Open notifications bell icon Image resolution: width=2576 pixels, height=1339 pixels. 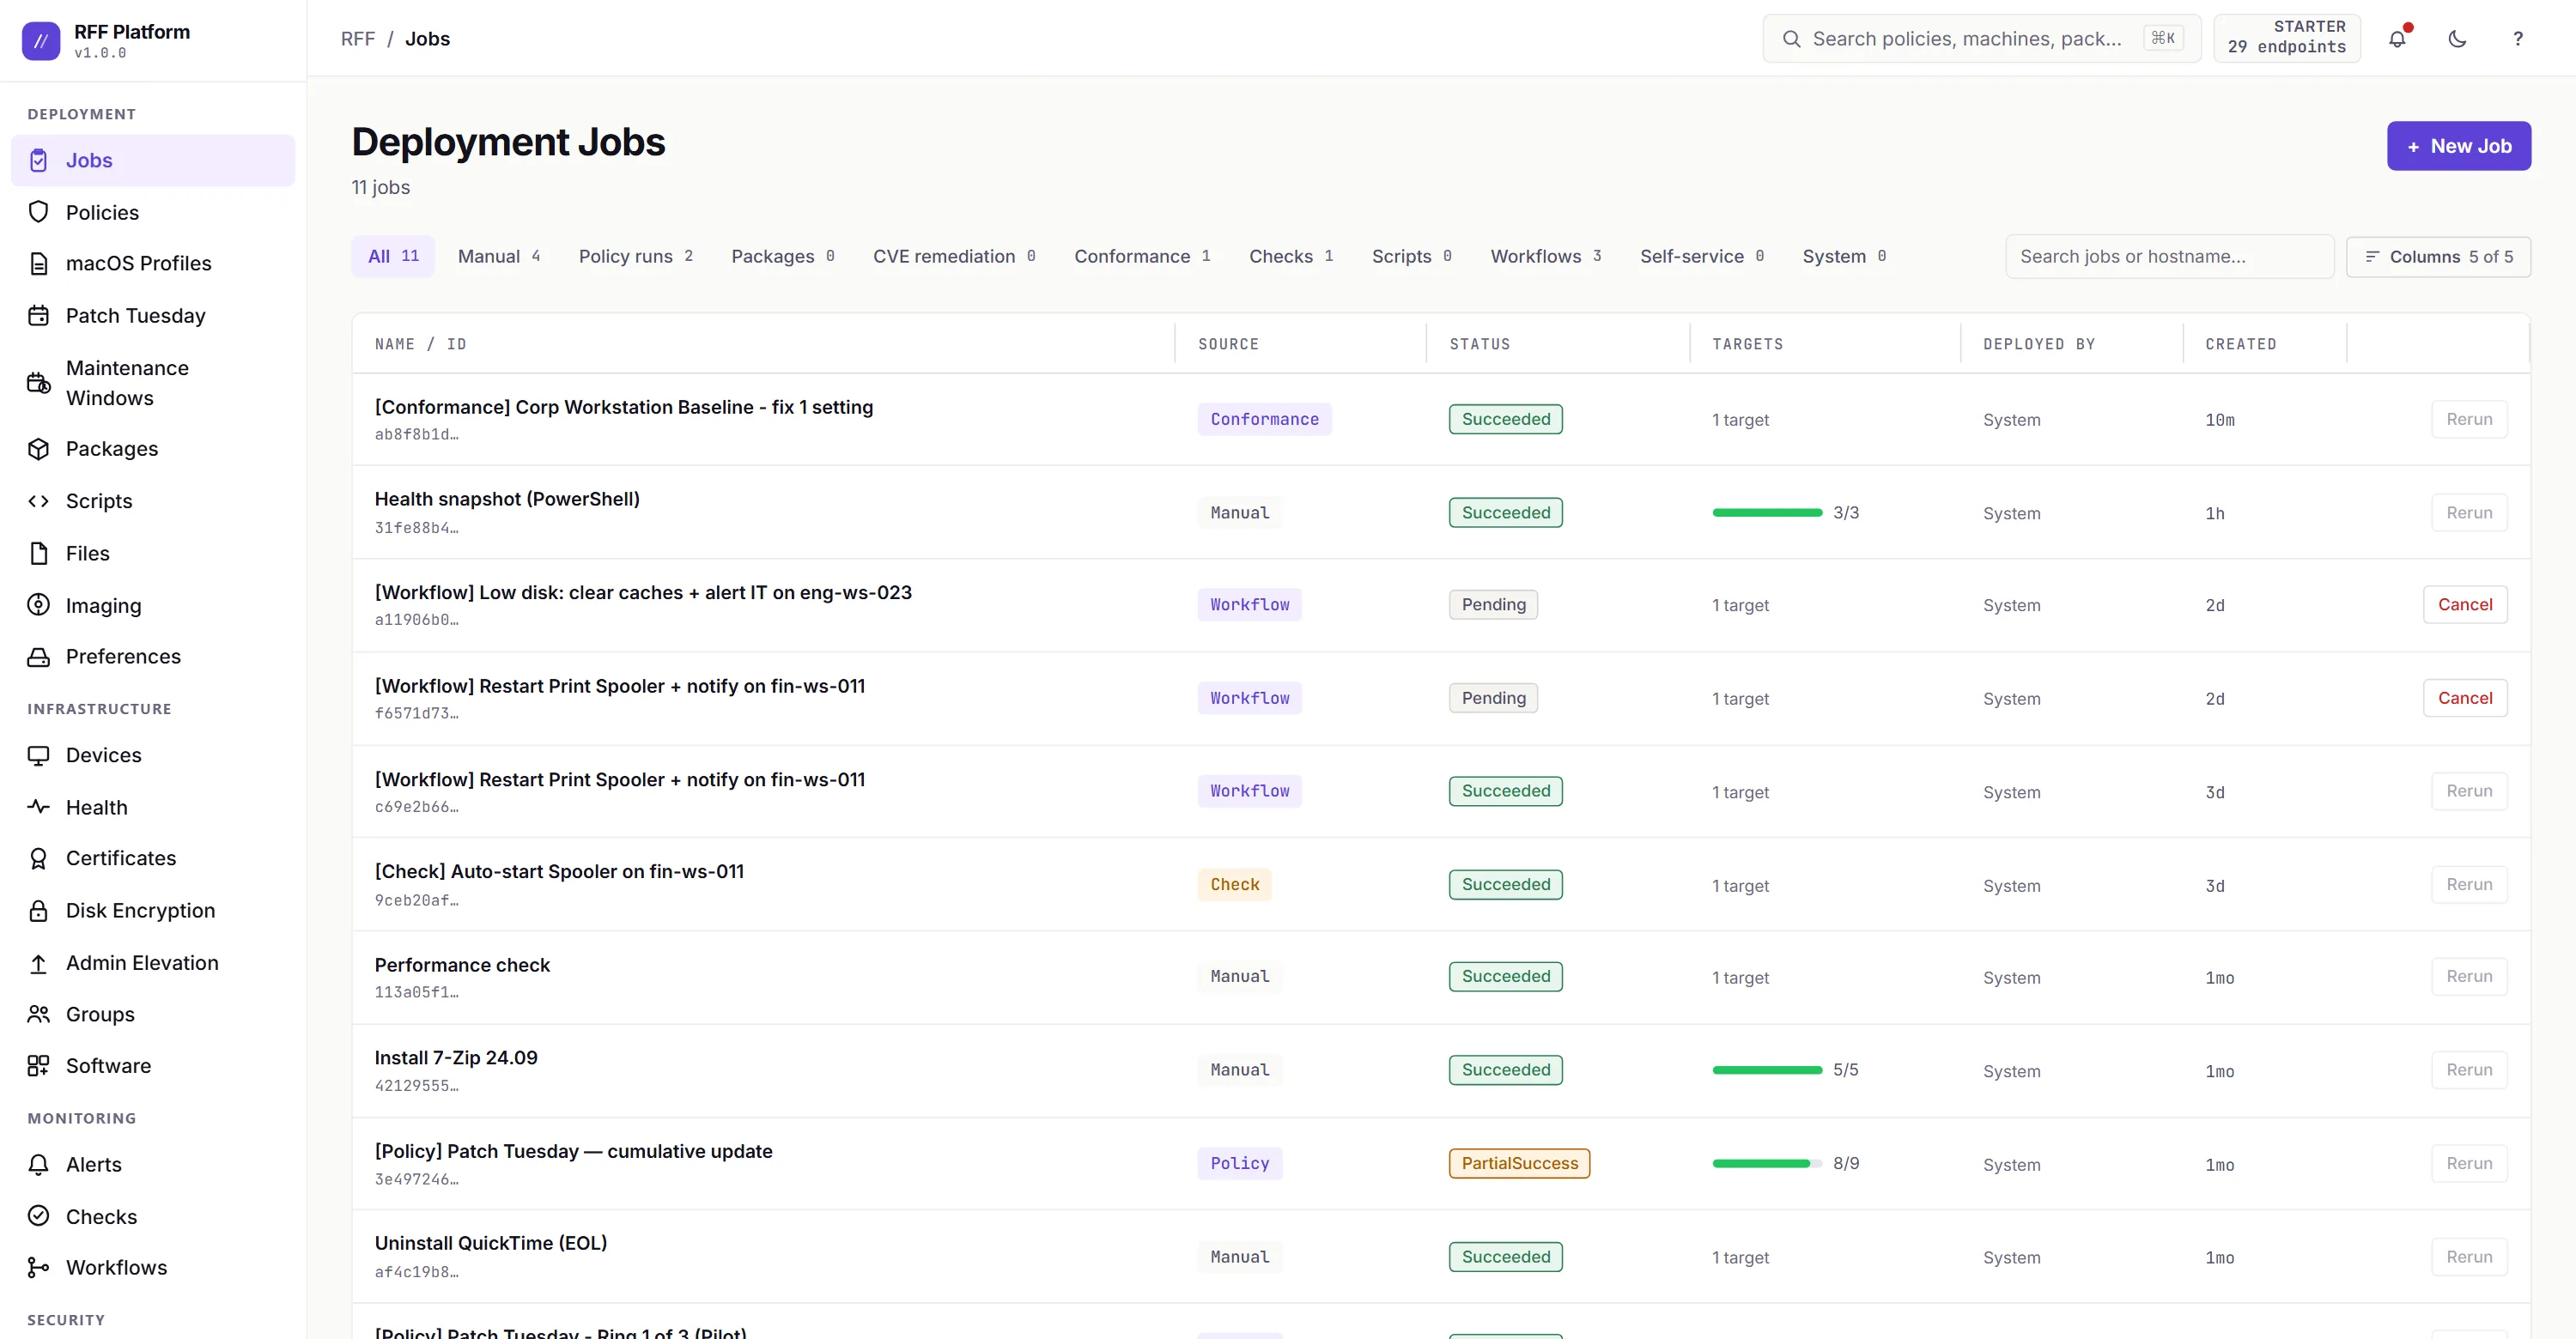pos(2397,39)
